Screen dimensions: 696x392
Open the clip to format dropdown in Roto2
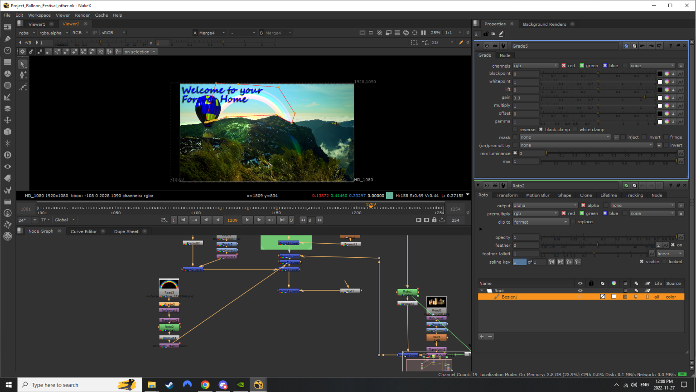pos(541,221)
